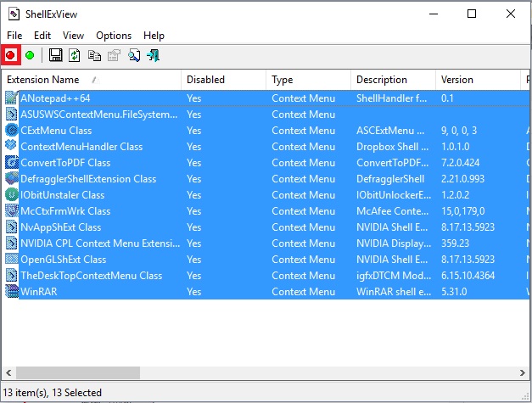Select the NvAppShExt Class entry
Viewport: 532px width, 403px height.
61,227
